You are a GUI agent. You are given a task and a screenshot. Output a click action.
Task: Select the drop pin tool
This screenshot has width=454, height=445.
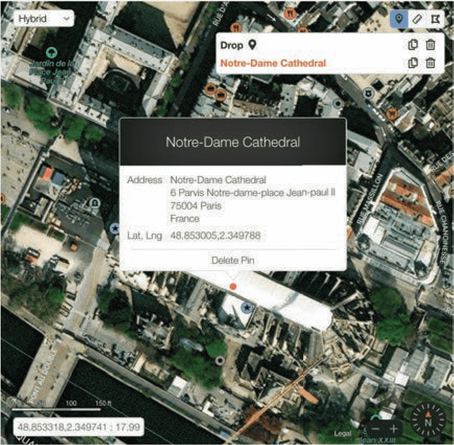(x=399, y=19)
